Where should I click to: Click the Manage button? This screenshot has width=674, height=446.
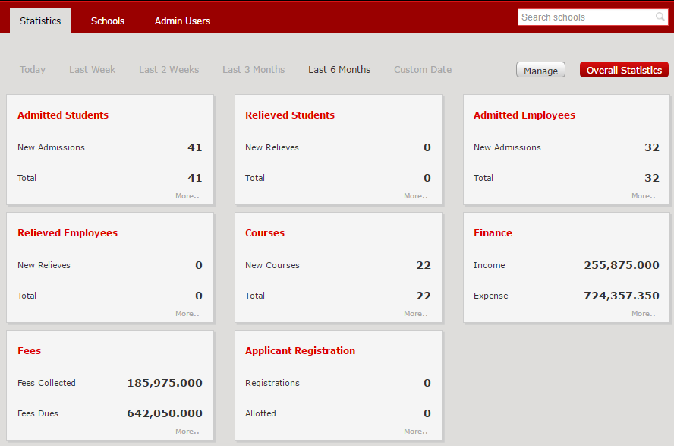click(540, 69)
